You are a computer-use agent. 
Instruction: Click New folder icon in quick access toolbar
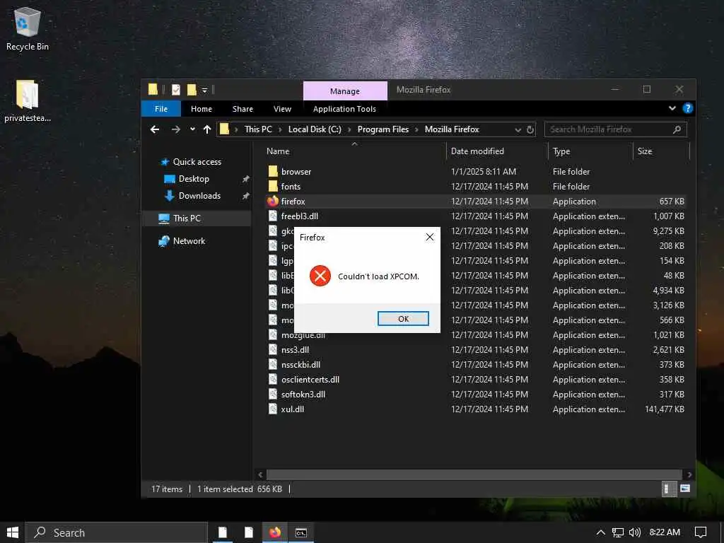tap(192, 90)
